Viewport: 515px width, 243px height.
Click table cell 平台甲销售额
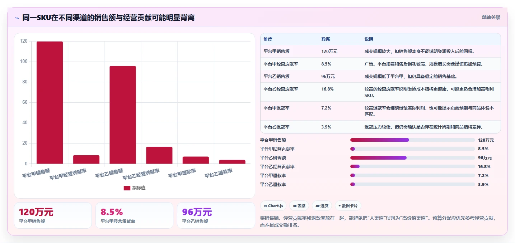[276, 52]
